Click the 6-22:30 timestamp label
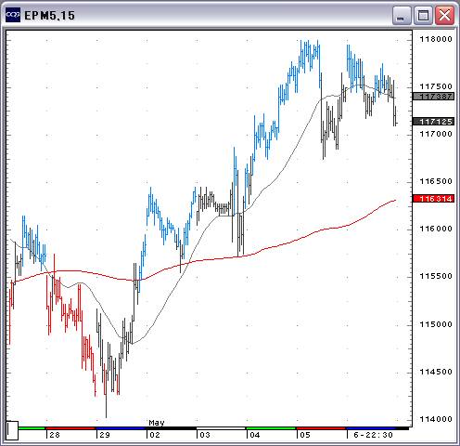 pyautogui.click(x=373, y=435)
